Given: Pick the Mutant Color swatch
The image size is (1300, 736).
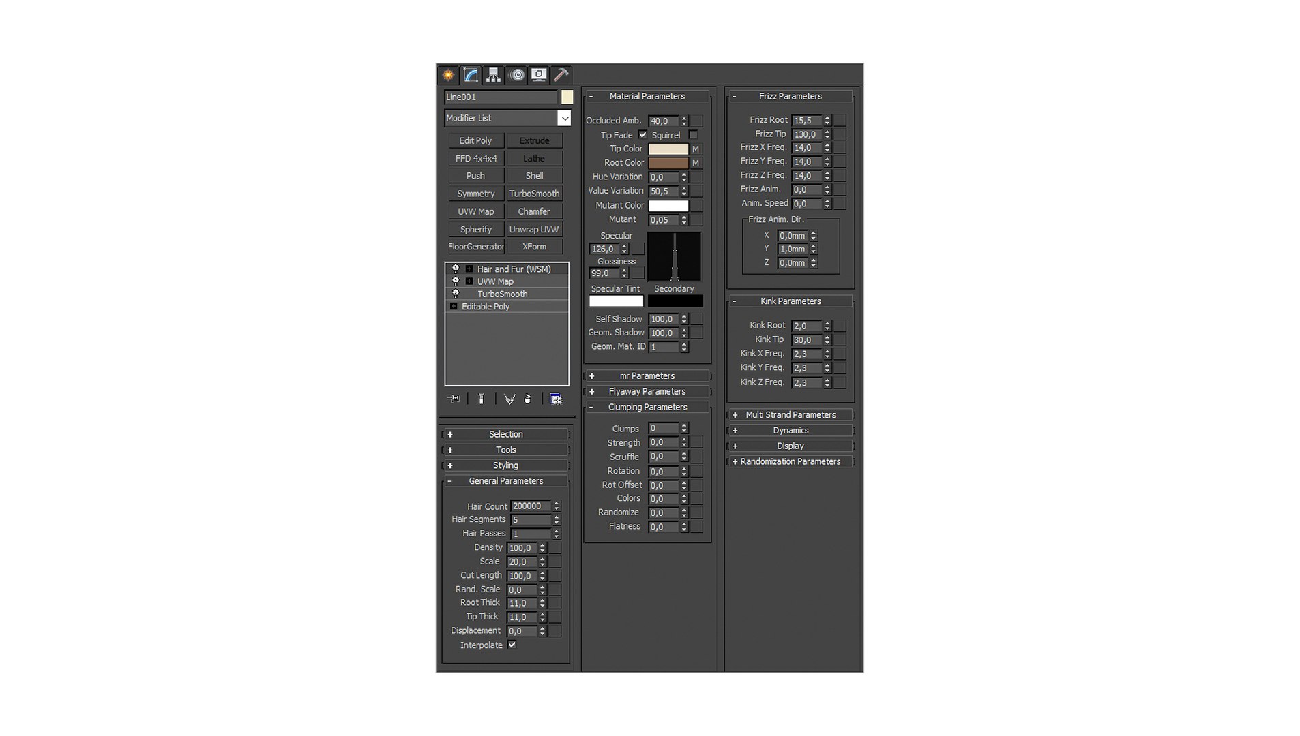Looking at the screenshot, I should pyautogui.click(x=668, y=206).
